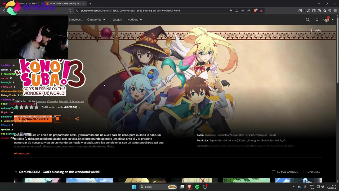This screenshot has height=191, width=339.
Task: Click the share page icon in address bar
Action: 249,11
